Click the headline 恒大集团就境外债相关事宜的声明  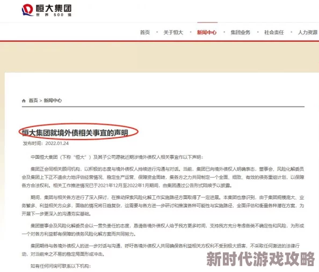pyautogui.click(x=75, y=133)
